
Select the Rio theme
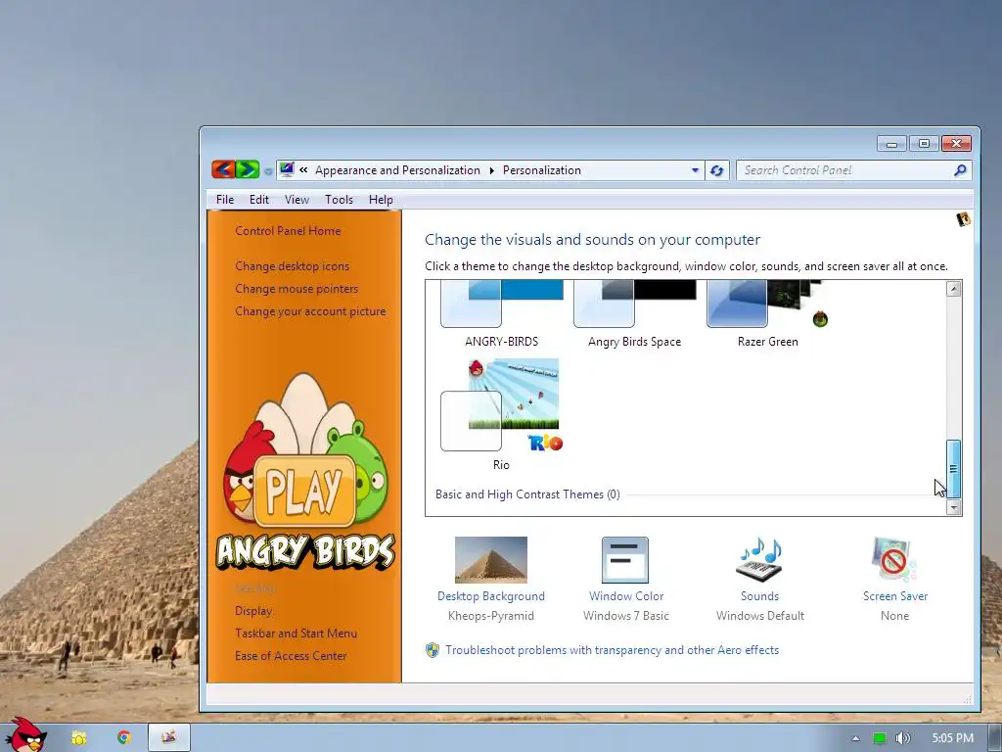tap(502, 414)
